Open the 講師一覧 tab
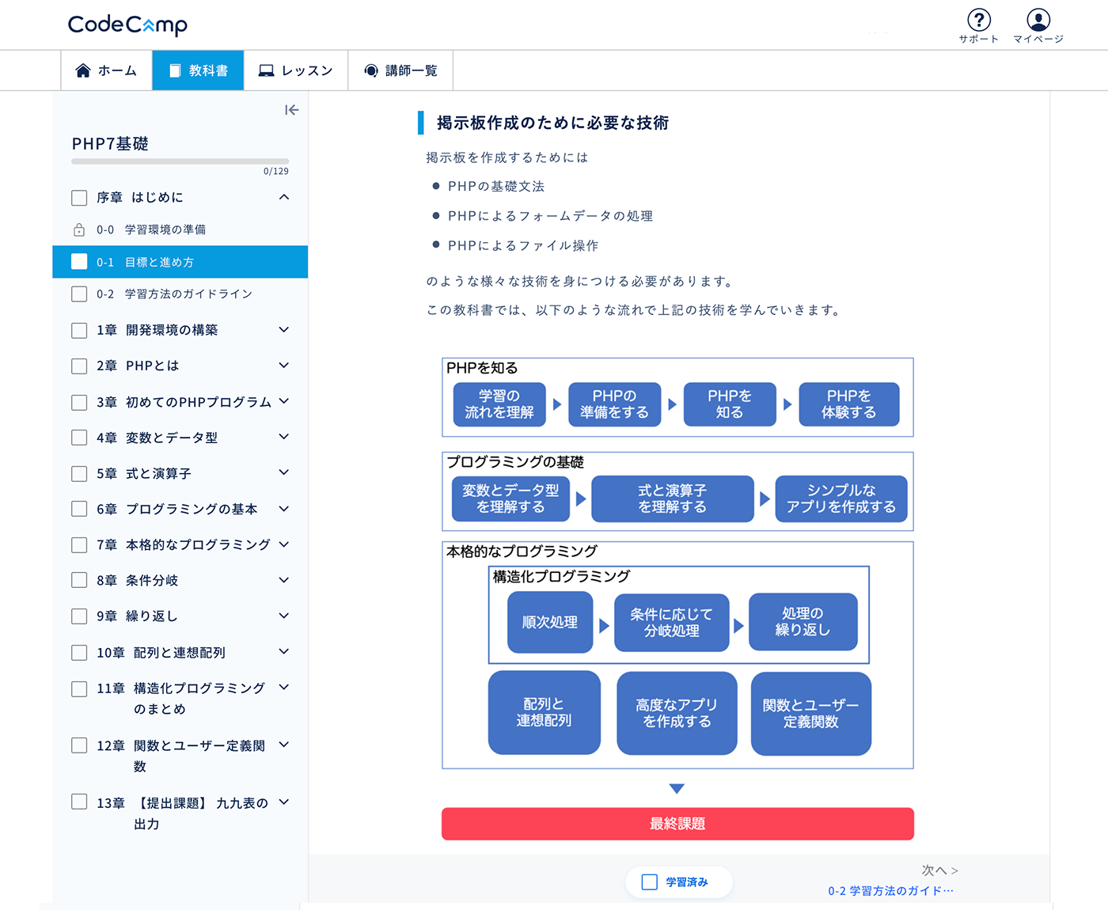This screenshot has width=1108, height=910. tap(400, 70)
